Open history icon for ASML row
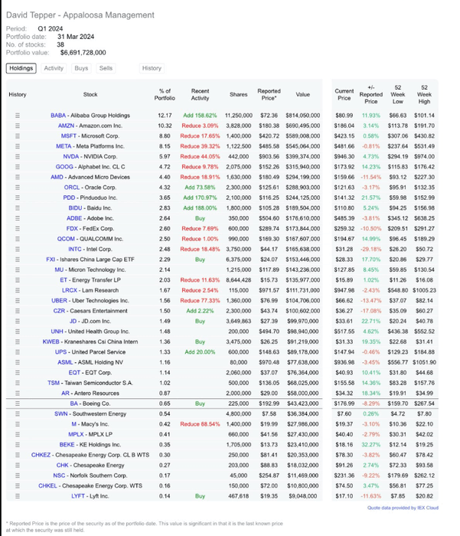Viewport: 460px width, 536px height. [18, 362]
